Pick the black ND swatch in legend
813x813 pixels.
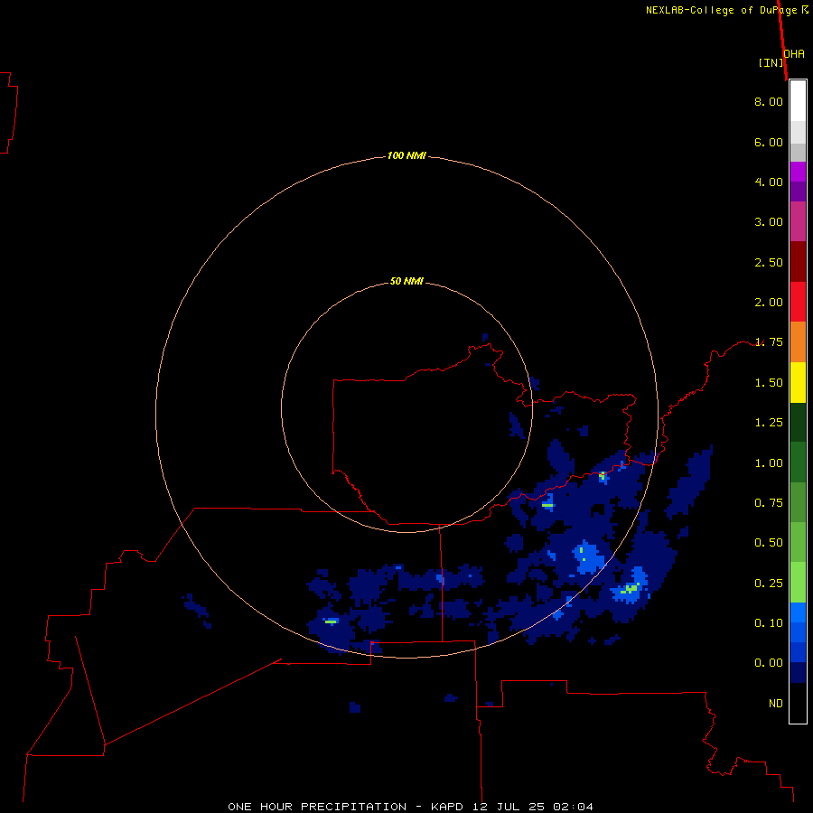tap(798, 703)
